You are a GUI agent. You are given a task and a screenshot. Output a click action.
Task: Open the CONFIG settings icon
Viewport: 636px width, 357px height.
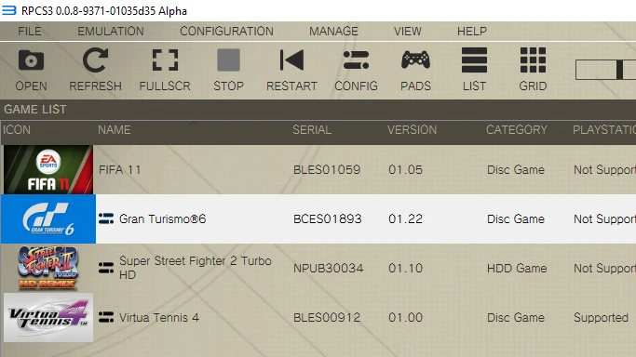point(356,60)
